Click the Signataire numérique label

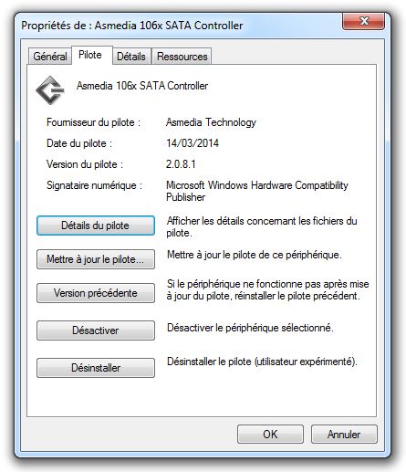(94, 185)
